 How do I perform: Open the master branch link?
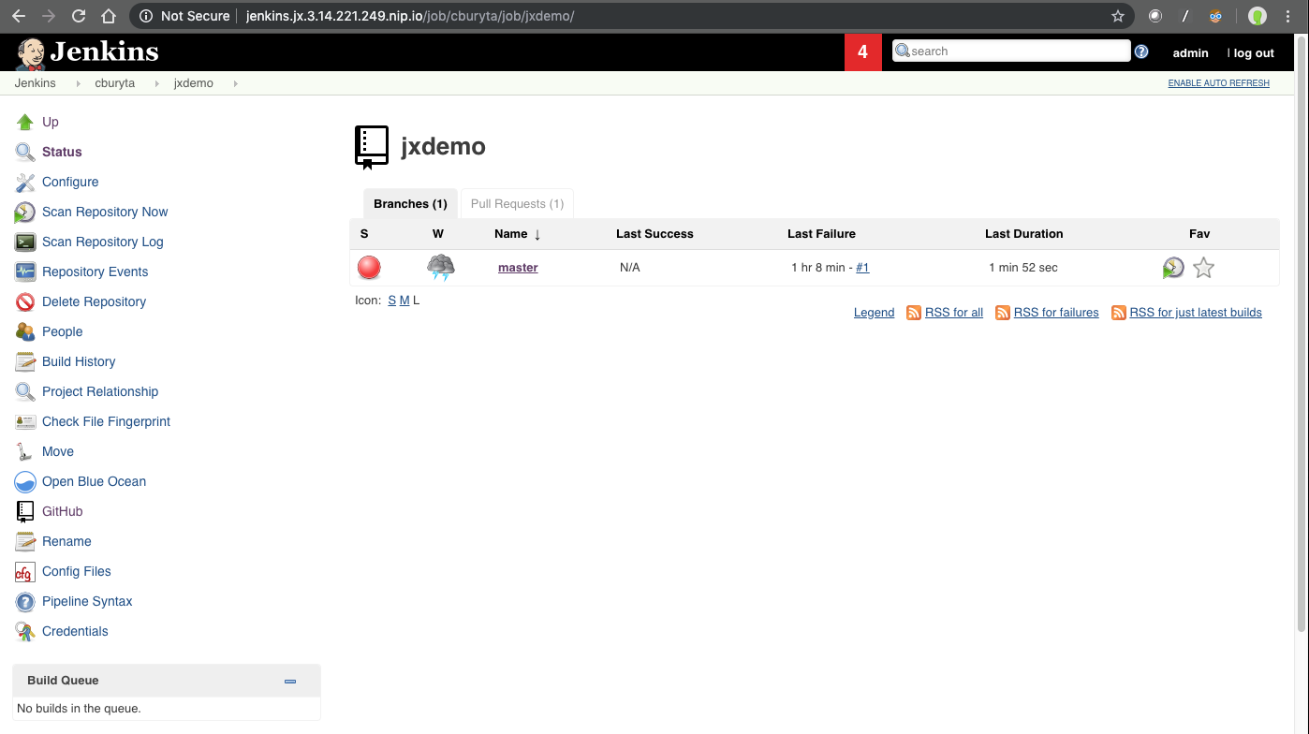(518, 268)
